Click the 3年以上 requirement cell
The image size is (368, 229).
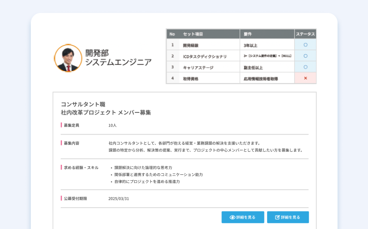(x=267, y=45)
